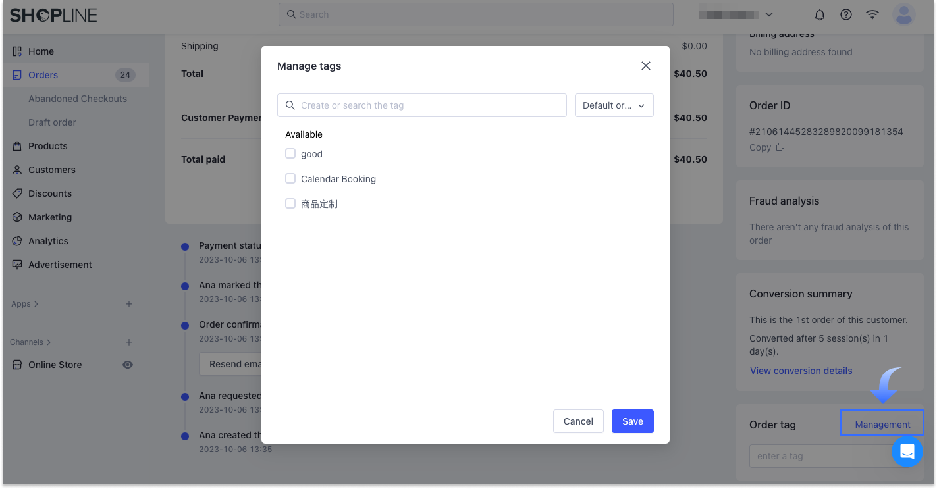Preview Online Store via the eye icon
The height and width of the screenshot is (489, 937).
click(x=128, y=365)
